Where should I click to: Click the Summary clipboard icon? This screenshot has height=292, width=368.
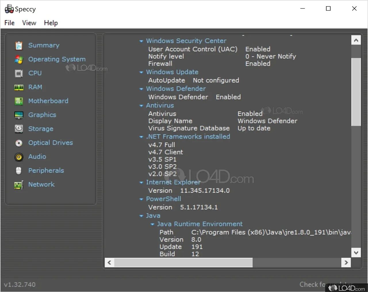(x=19, y=45)
